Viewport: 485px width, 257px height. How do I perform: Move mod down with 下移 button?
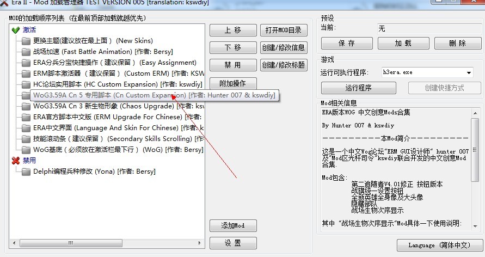coord(233,47)
